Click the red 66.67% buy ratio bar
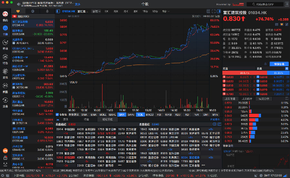 245,73
